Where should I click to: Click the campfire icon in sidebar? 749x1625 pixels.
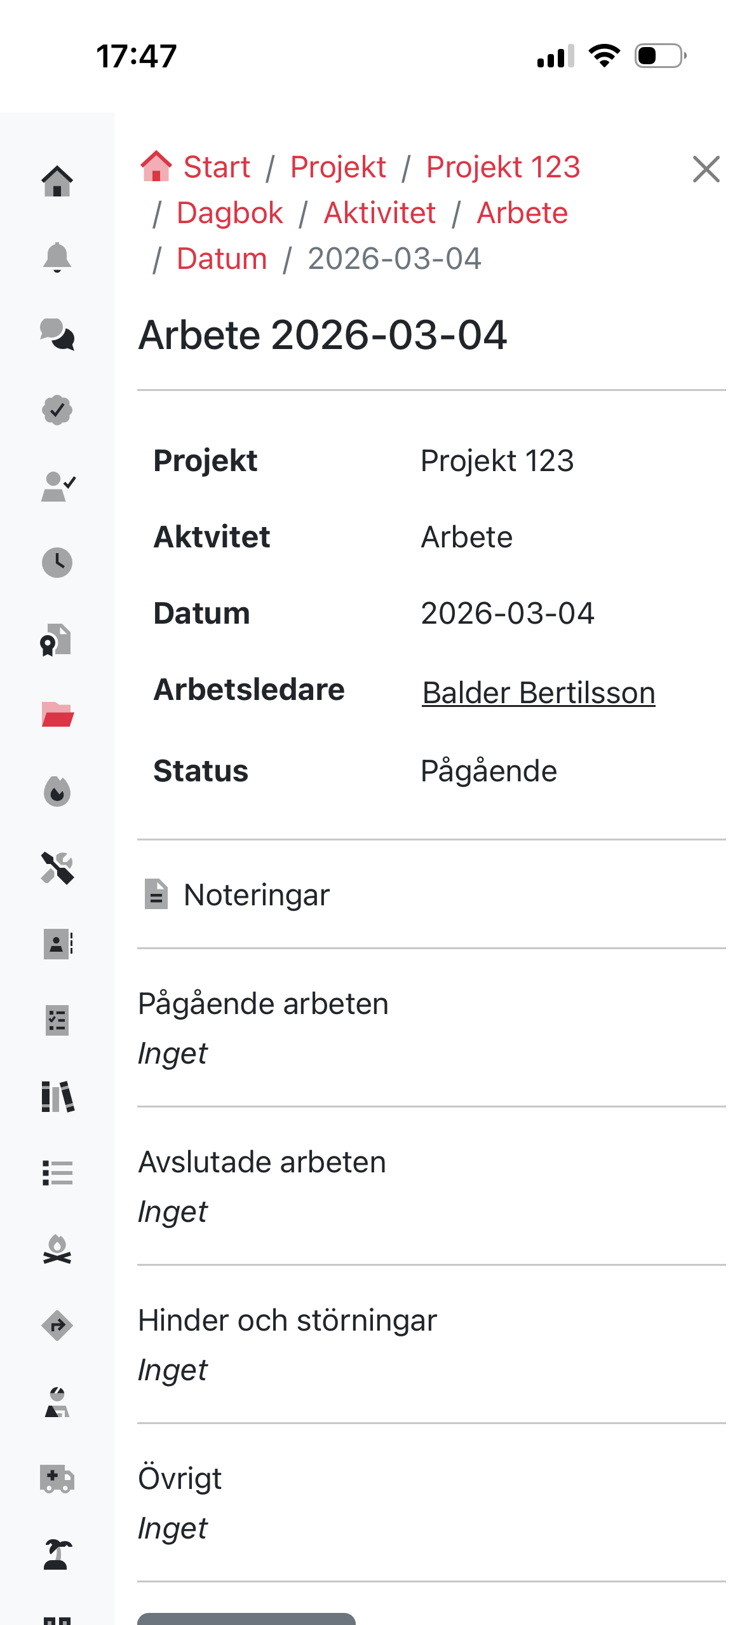57,1249
